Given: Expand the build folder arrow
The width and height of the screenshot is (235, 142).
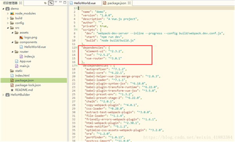Looking at the screenshot, I should (8, 18).
